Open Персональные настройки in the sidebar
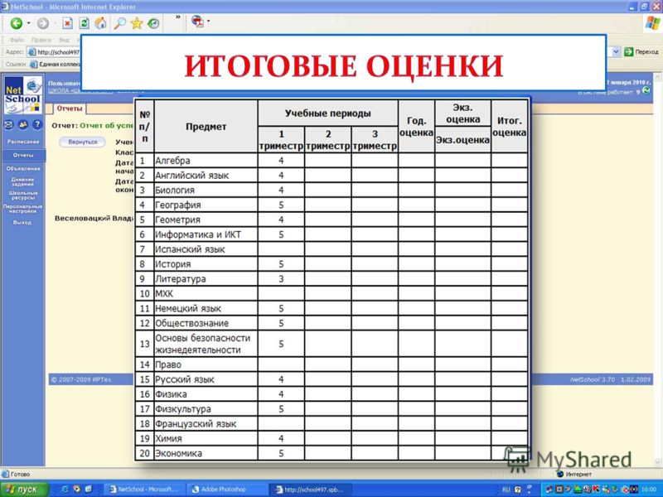The height and width of the screenshot is (497, 663). (23, 209)
